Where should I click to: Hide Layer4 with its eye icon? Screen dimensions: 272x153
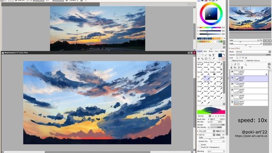[232, 90]
